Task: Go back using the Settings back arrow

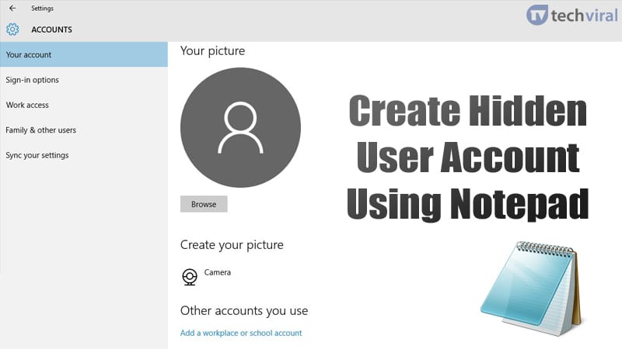Action: click(x=12, y=8)
